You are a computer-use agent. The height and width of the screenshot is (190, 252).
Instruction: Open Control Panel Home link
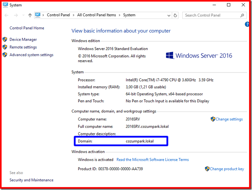pyautogui.click(x=27, y=28)
